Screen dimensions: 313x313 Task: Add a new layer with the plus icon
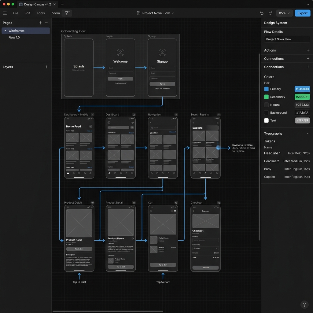click(46, 67)
